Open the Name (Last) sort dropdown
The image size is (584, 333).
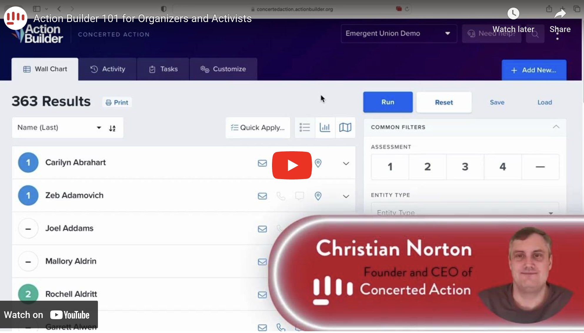(x=99, y=127)
